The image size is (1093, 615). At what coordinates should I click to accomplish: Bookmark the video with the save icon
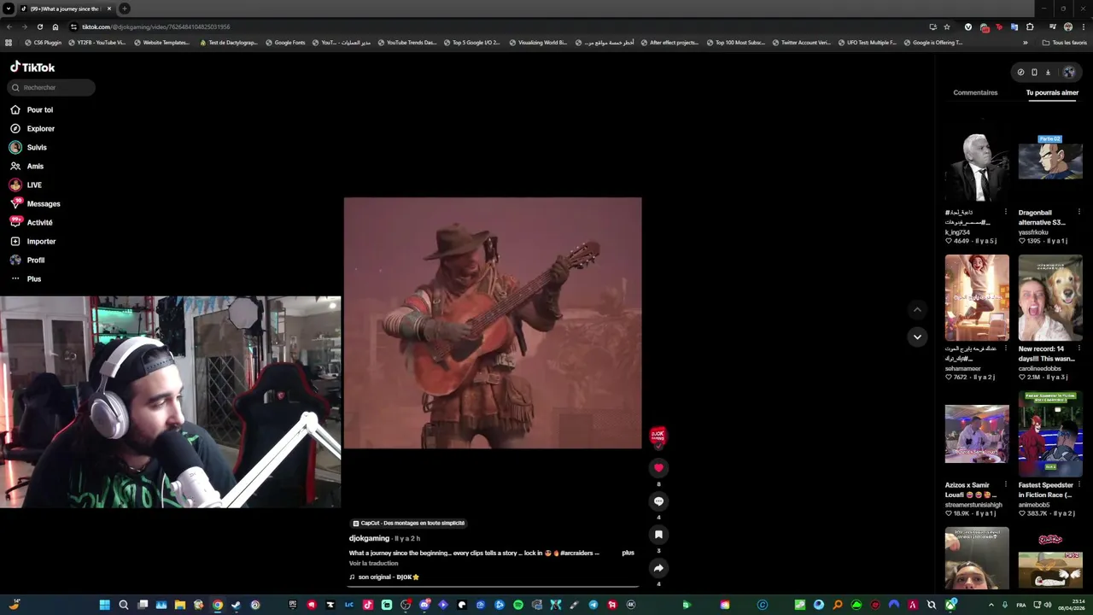(658, 535)
